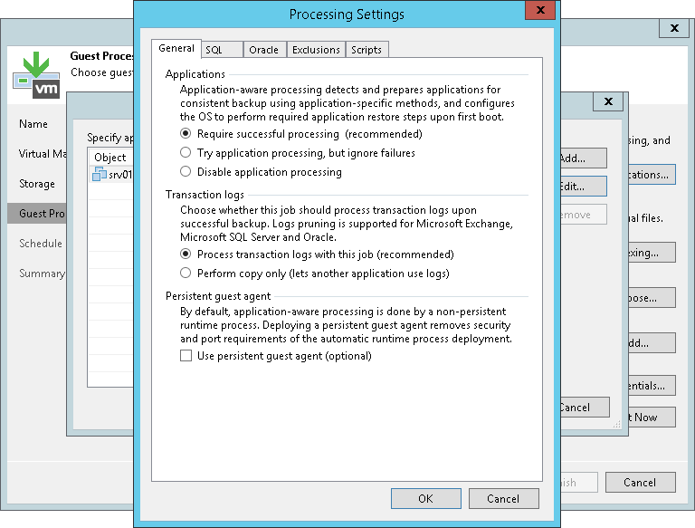This screenshot has width=695, height=528.
Task: Go to Schedule step in wizard
Action: 41,243
